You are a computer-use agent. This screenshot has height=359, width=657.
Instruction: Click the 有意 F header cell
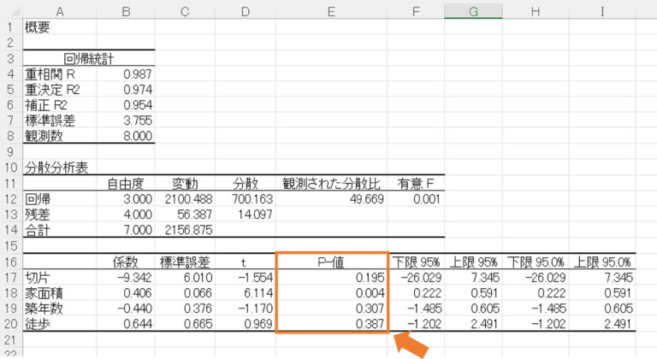click(x=416, y=183)
